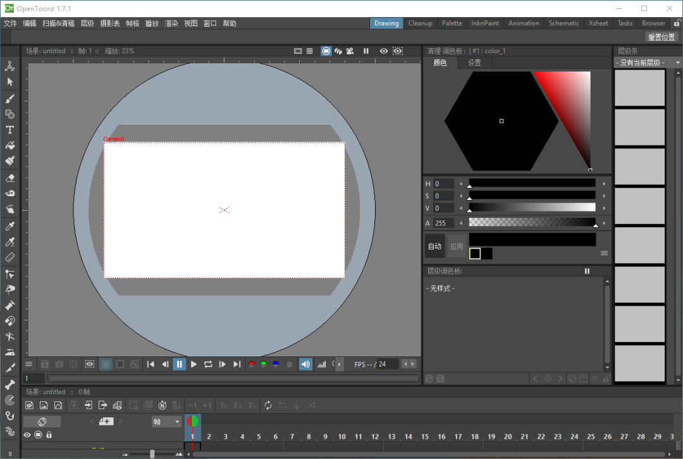Jump to the last frame

tap(237, 365)
